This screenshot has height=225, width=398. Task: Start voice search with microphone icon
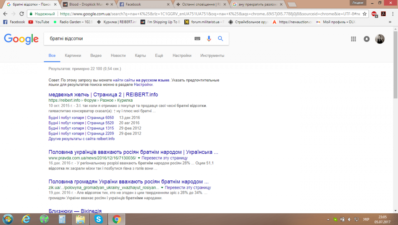point(209,39)
